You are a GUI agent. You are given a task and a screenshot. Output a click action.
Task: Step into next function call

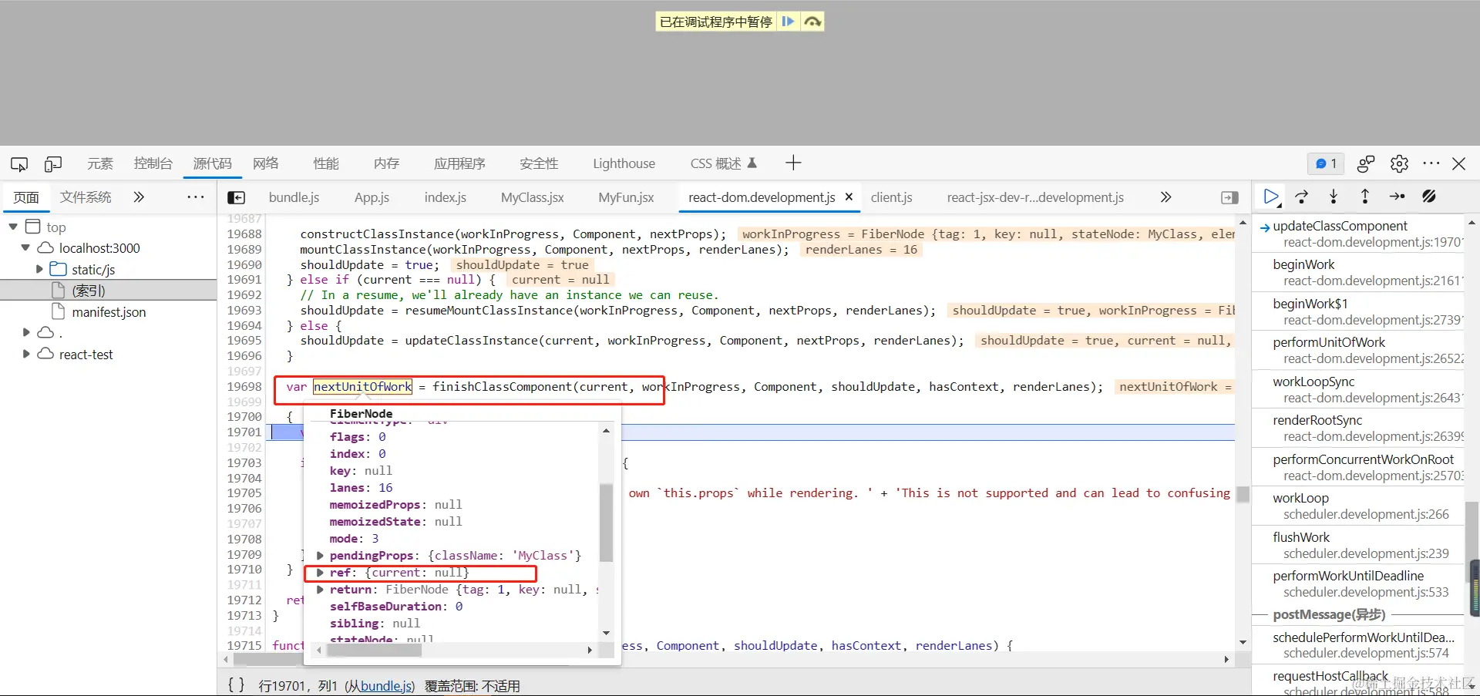pyautogui.click(x=1334, y=197)
